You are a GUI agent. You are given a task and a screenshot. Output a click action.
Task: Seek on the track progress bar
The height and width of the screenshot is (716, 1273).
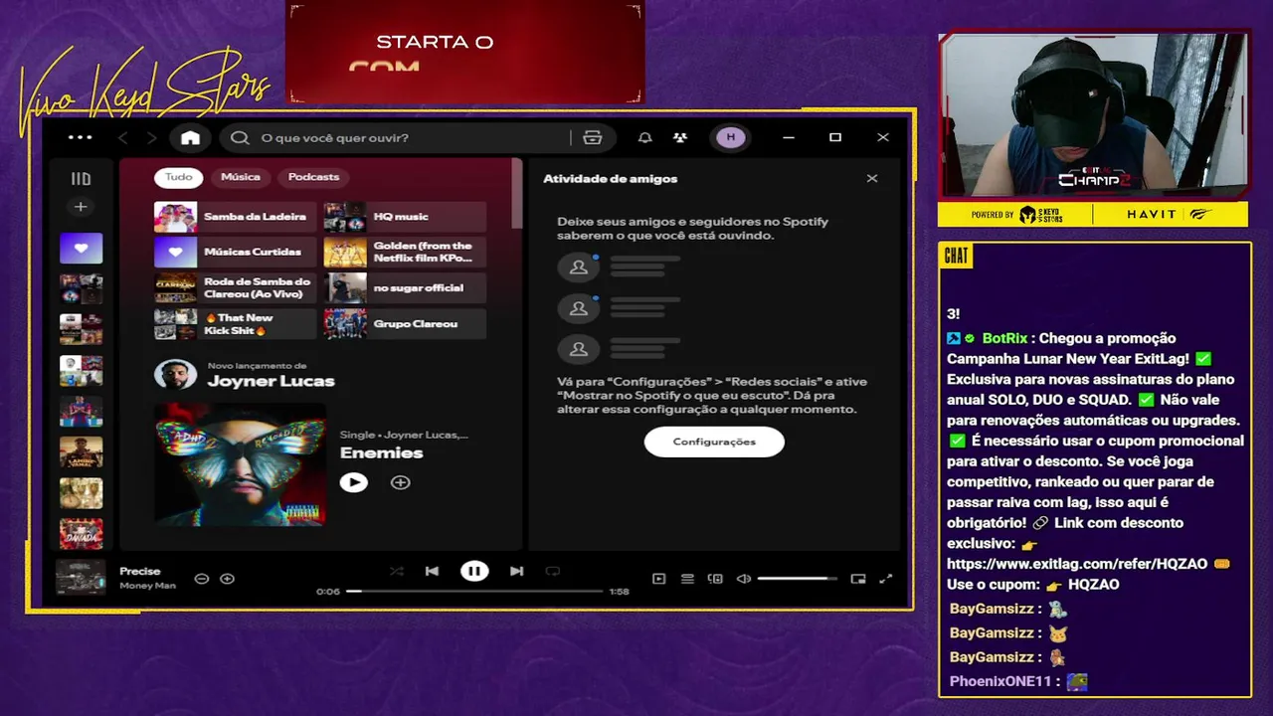tap(474, 591)
